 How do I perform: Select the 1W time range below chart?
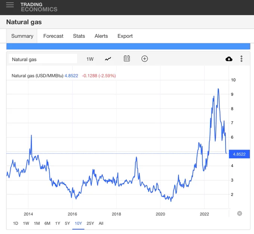point(26,223)
